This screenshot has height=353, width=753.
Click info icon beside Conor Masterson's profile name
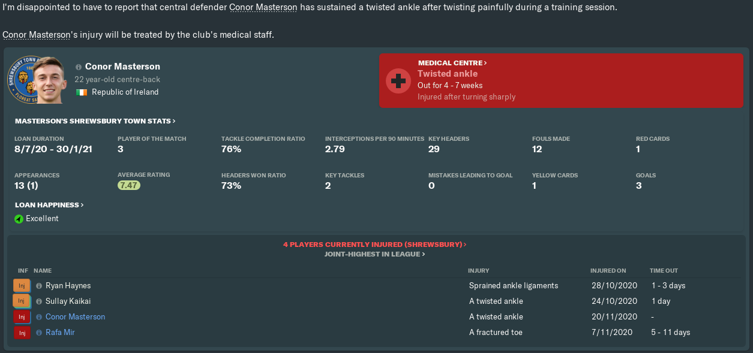coord(79,67)
